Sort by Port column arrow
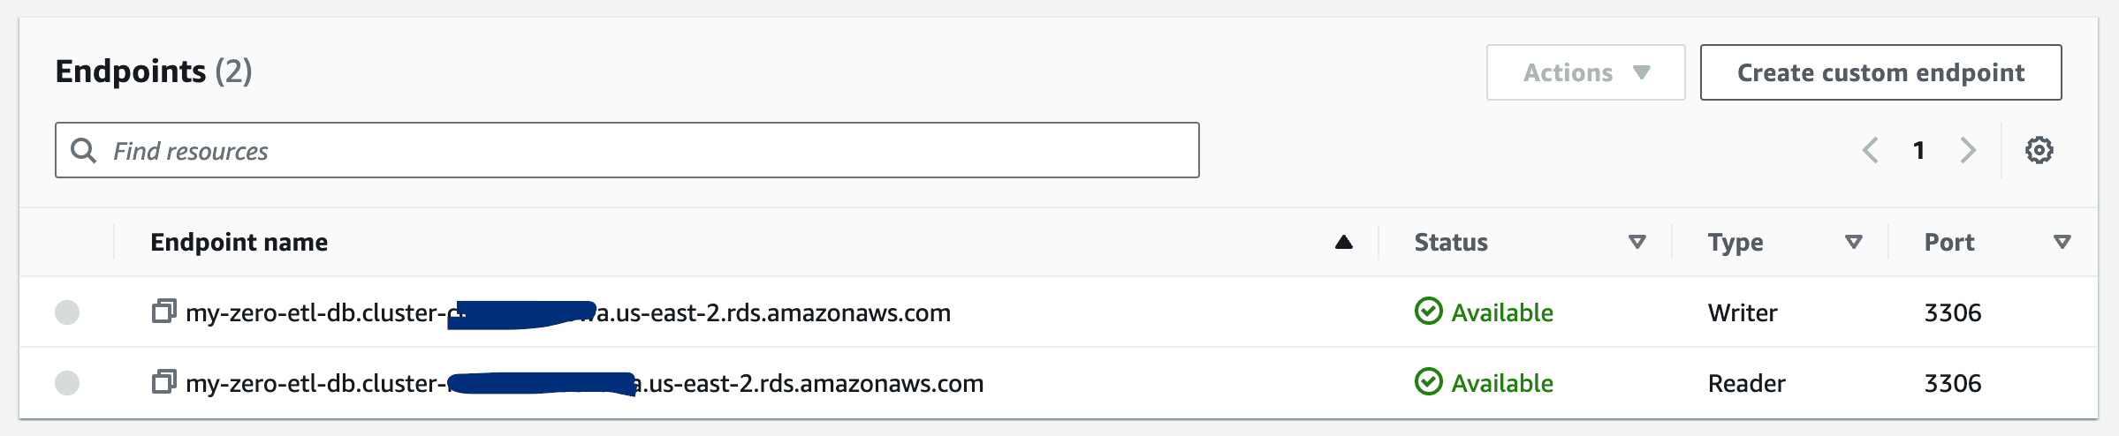This screenshot has height=436, width=2119. [x=2062, y=242]
